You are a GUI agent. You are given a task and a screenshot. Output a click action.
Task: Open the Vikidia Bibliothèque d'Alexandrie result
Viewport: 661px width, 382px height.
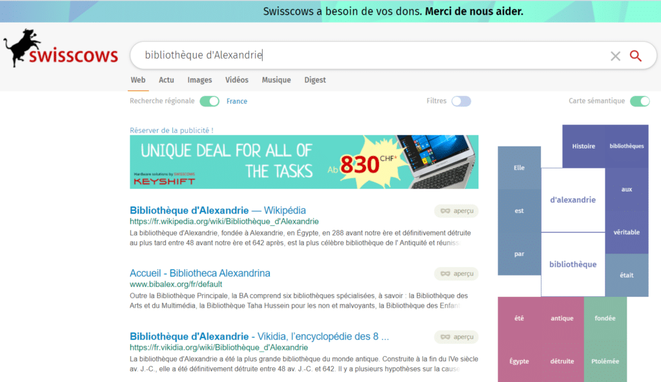(x=259, y=336)
